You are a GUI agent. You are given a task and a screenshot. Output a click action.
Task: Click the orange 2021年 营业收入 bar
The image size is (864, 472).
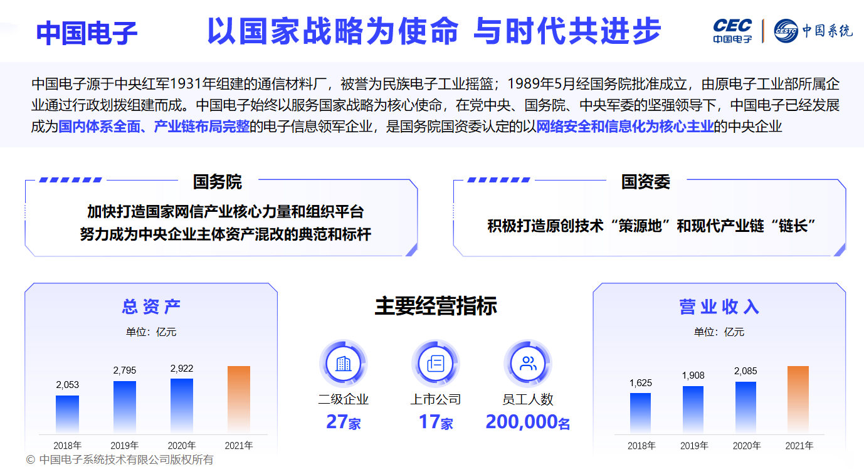[x=798, y=399]
